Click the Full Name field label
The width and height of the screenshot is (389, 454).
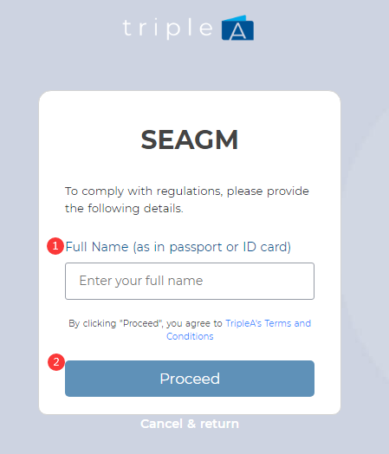(178, 247)
